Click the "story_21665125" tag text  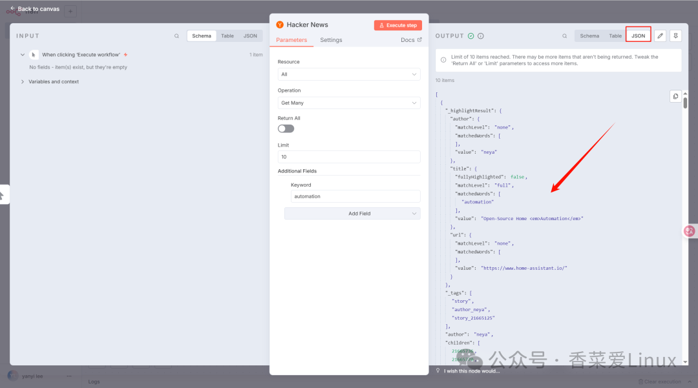tap(473, 318)
